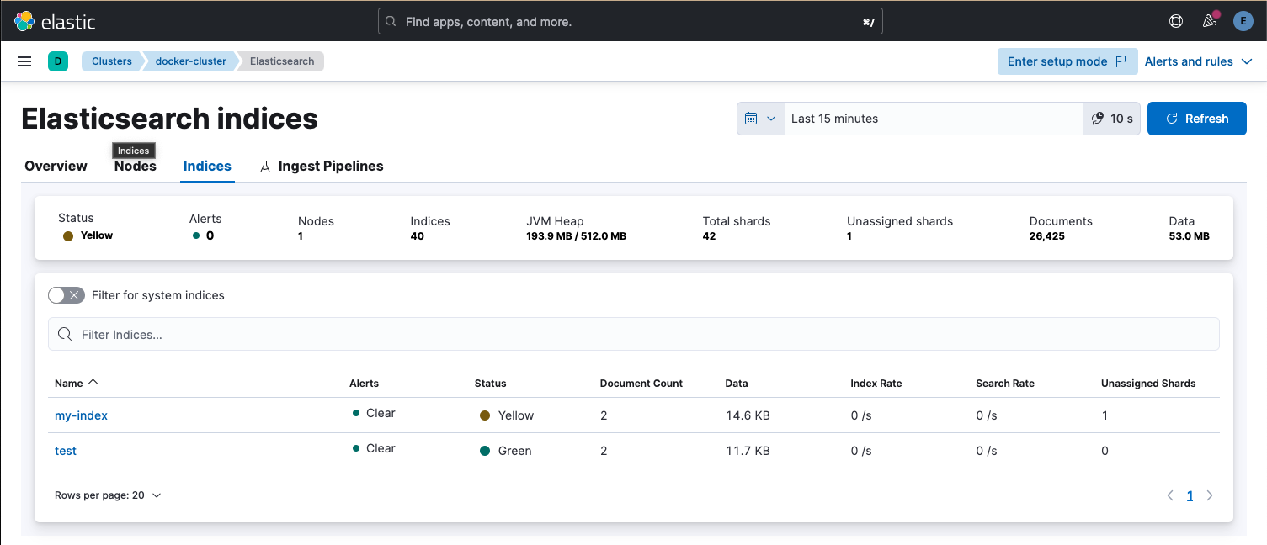Sort by Data column header
The width and height of the screenshot is (1267, 545).
pos(737,383)
